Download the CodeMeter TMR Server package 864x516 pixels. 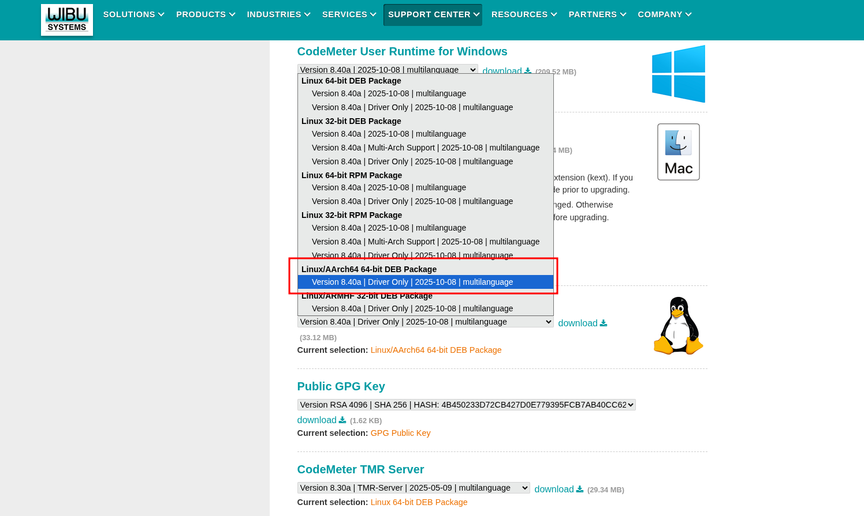coord(558,489)
